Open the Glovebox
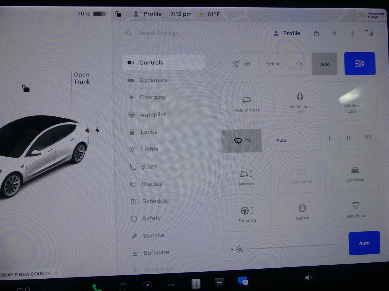This screenshot has height=291, width=389. pos(356,209)
